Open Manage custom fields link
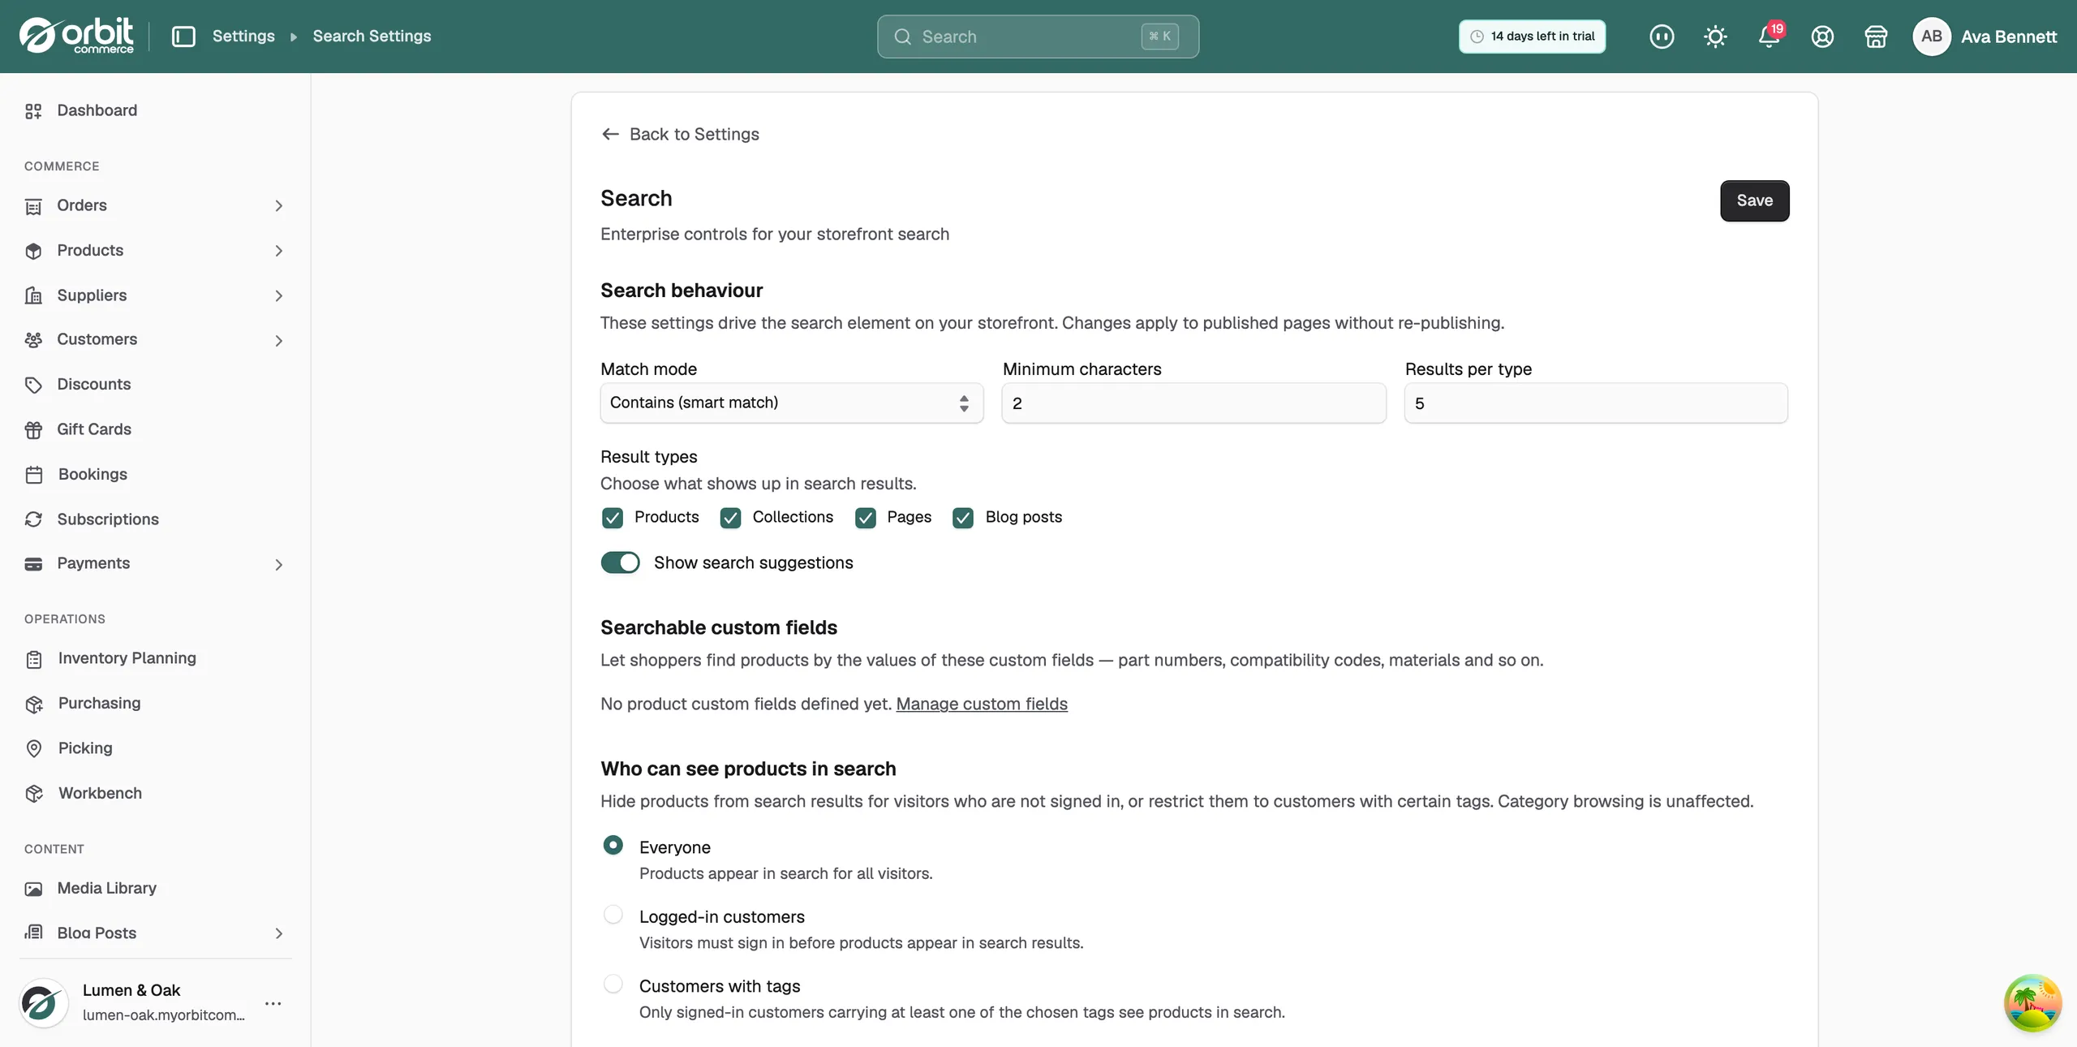 [x=982, y=704]
